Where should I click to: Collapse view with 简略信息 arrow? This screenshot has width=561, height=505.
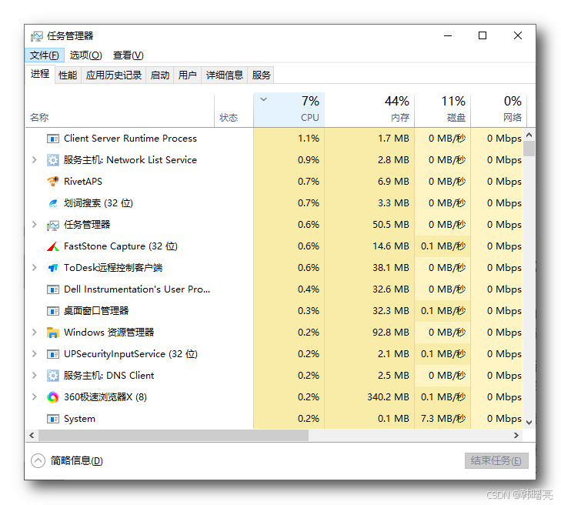(38, 461)
